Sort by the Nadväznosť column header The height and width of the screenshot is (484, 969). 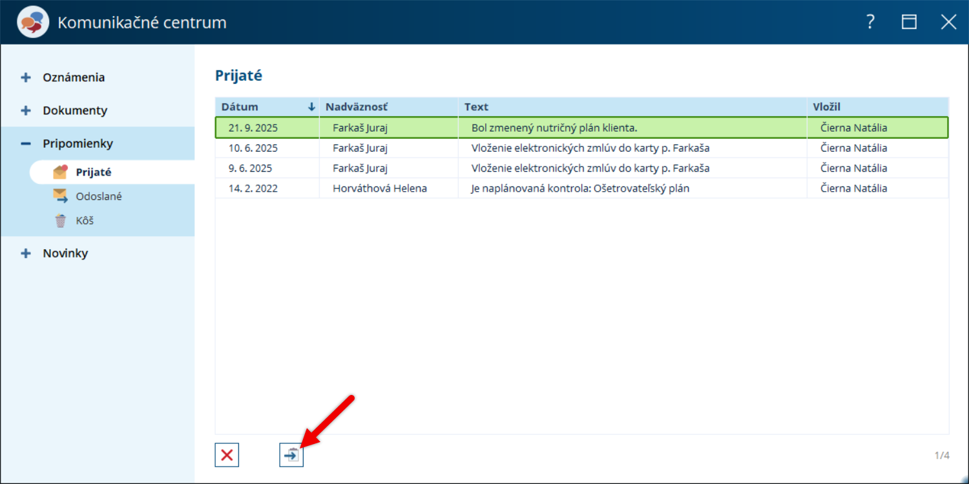pos(389,107)
